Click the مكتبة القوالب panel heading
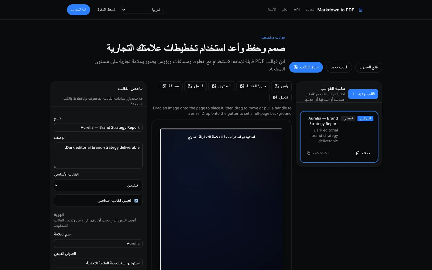The width and height of the screenshot is (432, 270). pos(333,89)
